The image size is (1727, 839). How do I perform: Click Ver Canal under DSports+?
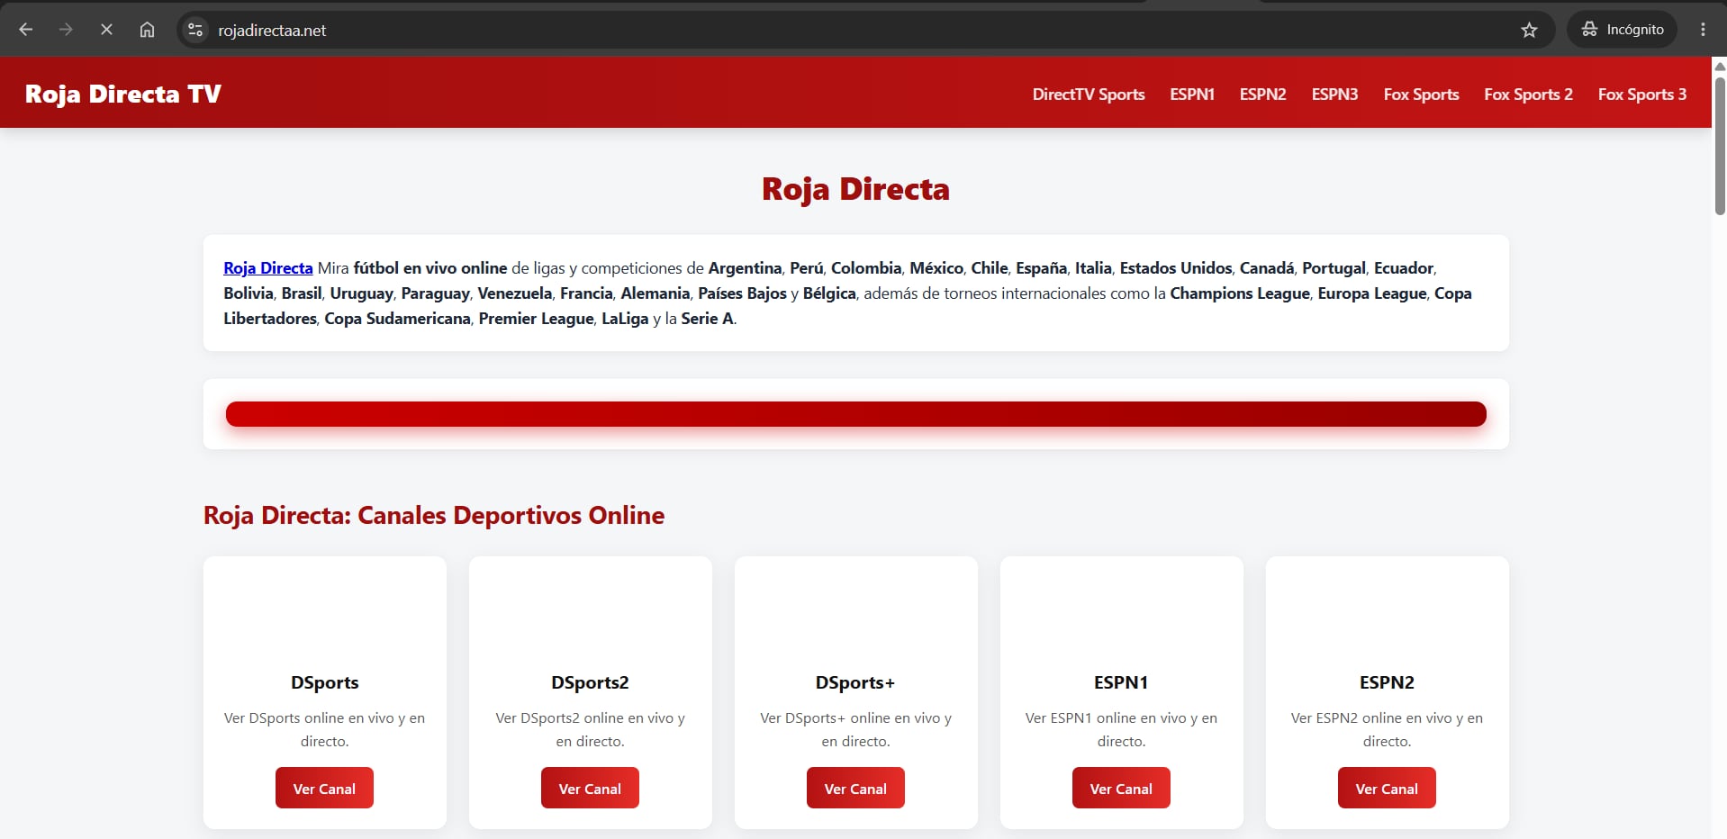pyautogui.click(x=855, y=788)
